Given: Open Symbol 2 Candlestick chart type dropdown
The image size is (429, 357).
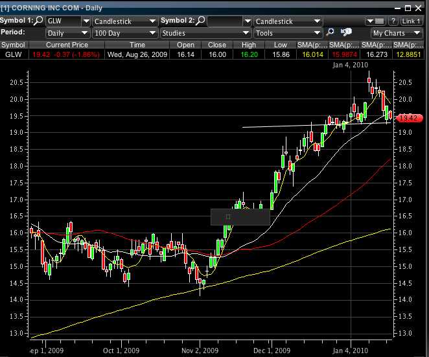Looking at the screenshot, I should tap(287, 21).
